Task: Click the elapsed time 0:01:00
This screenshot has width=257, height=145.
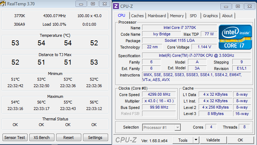Action: click(89, 24)
